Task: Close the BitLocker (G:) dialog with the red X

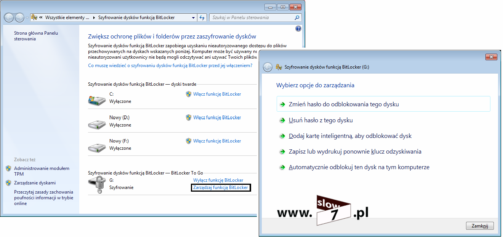Action: click(491, 57)
